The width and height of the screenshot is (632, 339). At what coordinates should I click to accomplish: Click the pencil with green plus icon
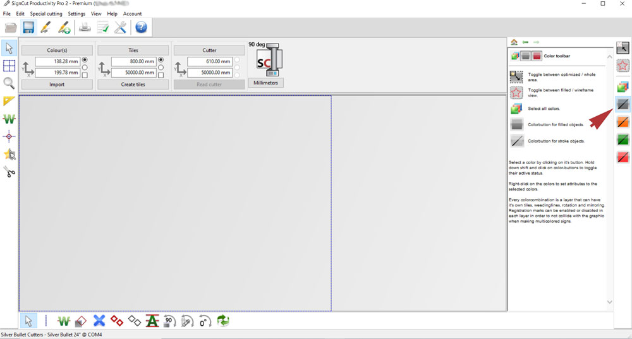click(64, 28)
